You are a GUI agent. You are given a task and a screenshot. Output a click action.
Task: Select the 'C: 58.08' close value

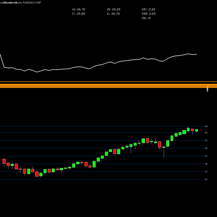click(79, 13)
